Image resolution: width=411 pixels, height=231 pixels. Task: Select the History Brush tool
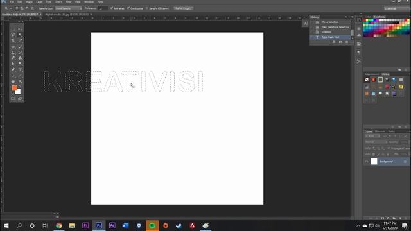20,53
